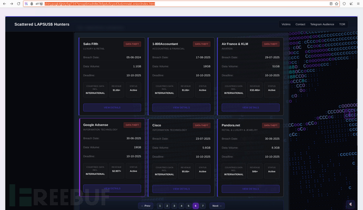
Task: Select page 1 in pagination
Action: pyautogui.click(x=160, y=206)
